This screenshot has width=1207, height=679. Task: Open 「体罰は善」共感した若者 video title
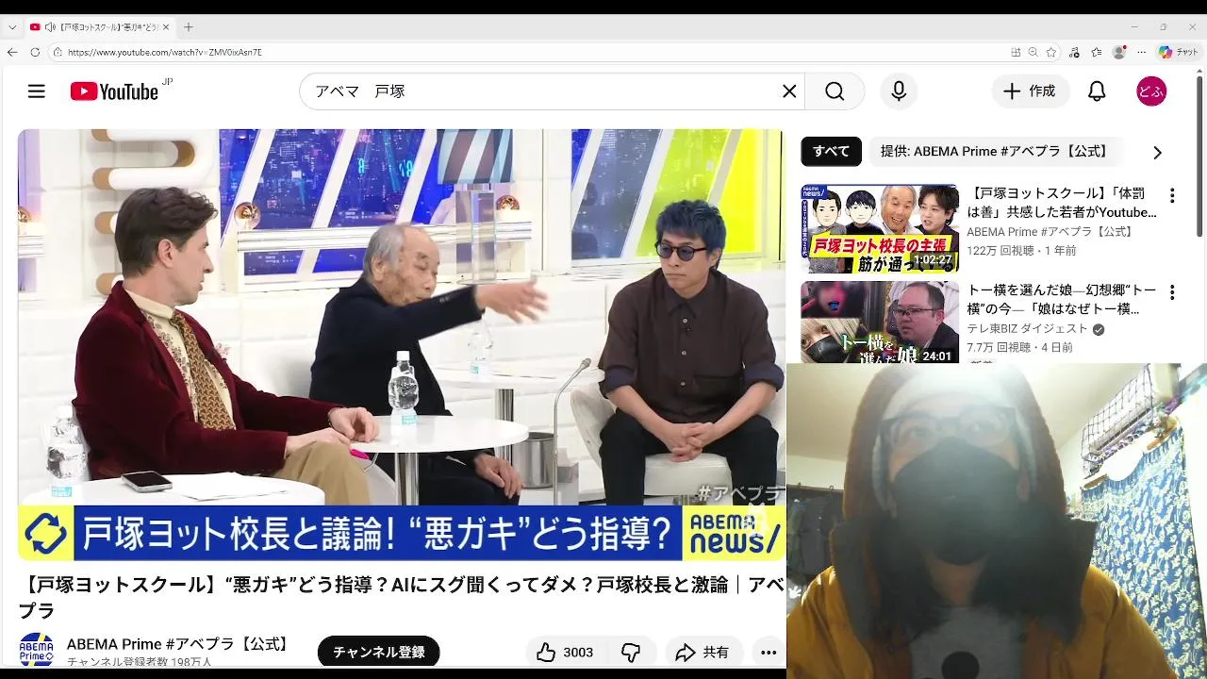tap(1062, 204)
